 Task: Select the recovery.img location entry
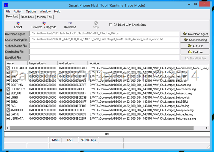click(x=143, y=89)
